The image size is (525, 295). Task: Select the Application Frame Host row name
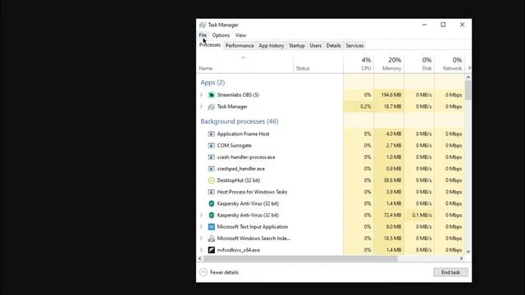click(243, 134)
